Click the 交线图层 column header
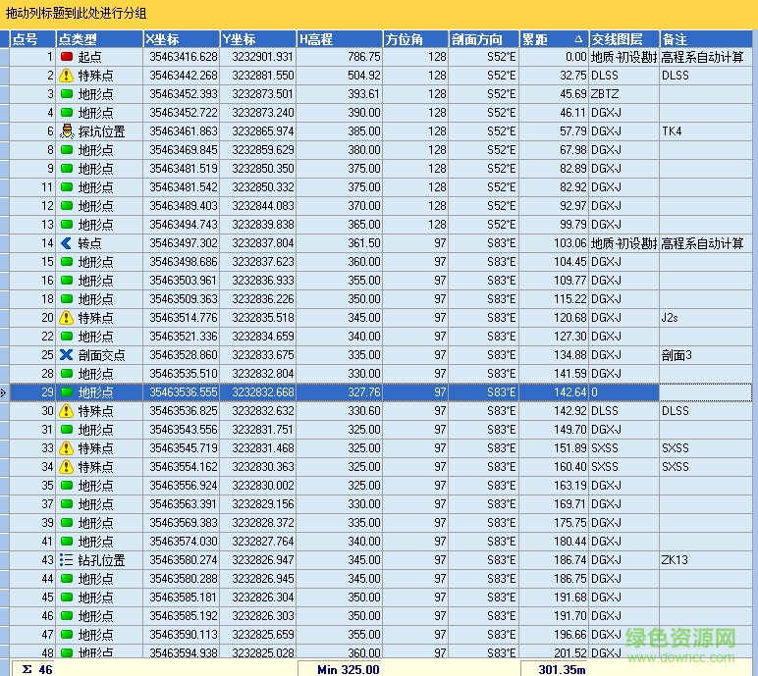 click(x=623, y=39)
